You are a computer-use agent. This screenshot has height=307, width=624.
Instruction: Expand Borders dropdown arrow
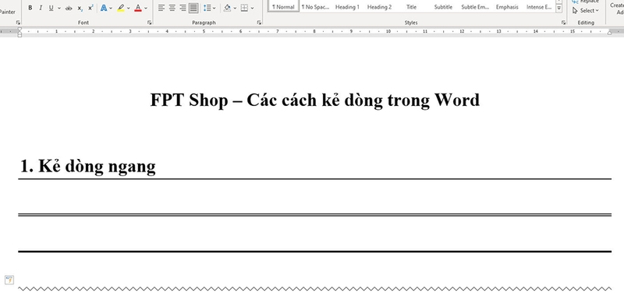pyautogui.click(x=252, y=8)
